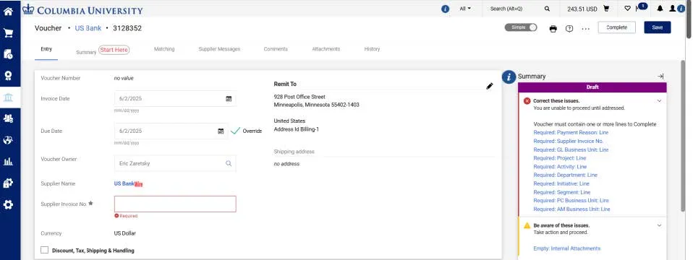693x260 pixels.
Task: Click the Voucher Owner search magnifier
Action: pos(229,163)
